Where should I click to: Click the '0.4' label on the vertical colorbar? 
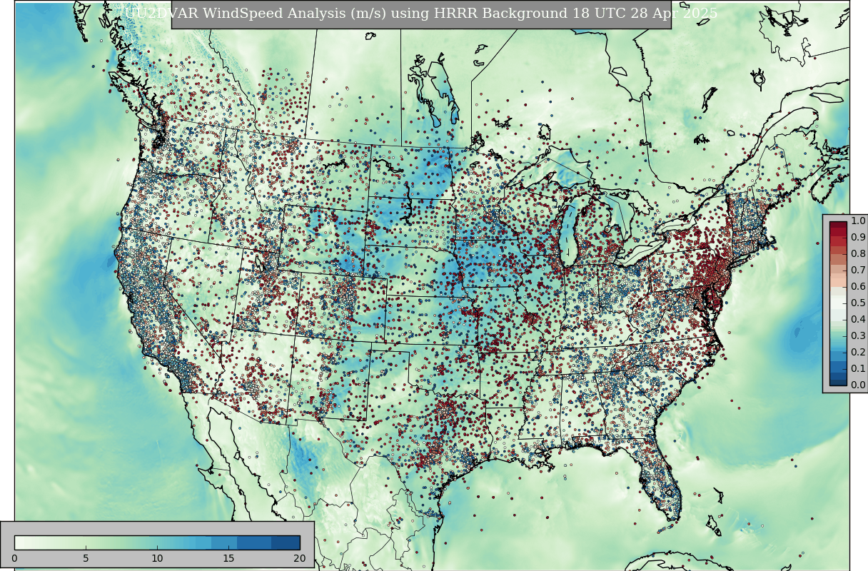pyautogui.click(x=858, y=320)
